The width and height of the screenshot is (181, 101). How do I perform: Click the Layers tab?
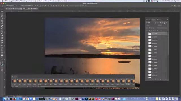pos(154,20)
